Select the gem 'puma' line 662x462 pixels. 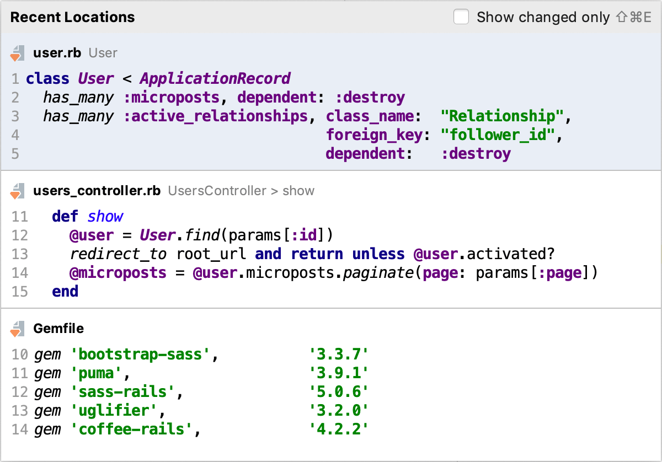click(x=201, y=373)
